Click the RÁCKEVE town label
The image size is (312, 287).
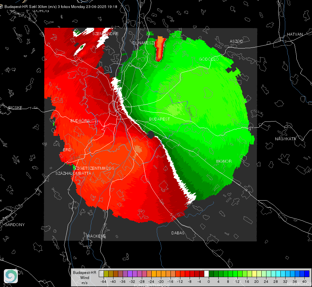pos(97,236)
